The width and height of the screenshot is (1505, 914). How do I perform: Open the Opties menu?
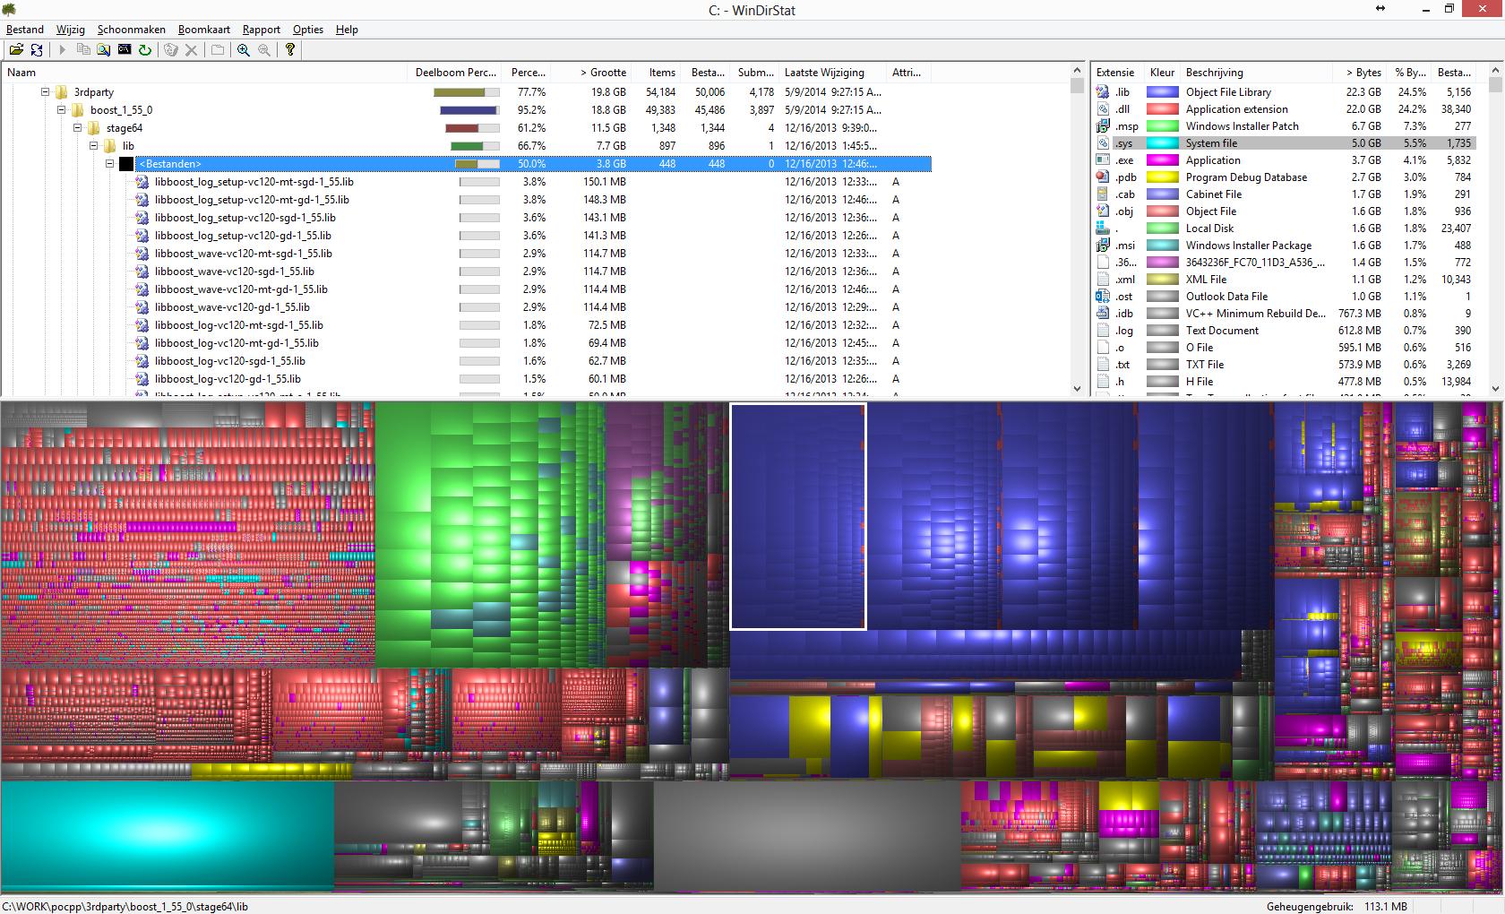pyautogui.click(x=308, y=30)
